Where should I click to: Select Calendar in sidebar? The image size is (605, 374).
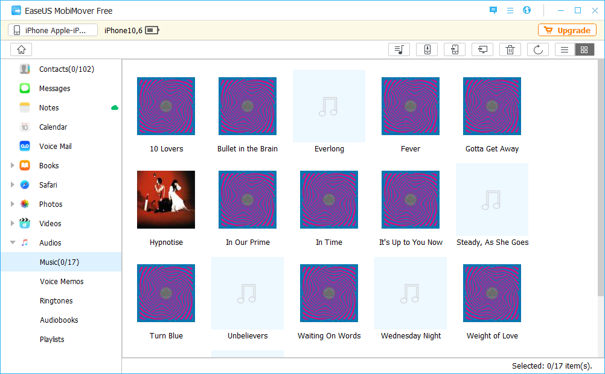pyautogui.click(x=53, y=127)
